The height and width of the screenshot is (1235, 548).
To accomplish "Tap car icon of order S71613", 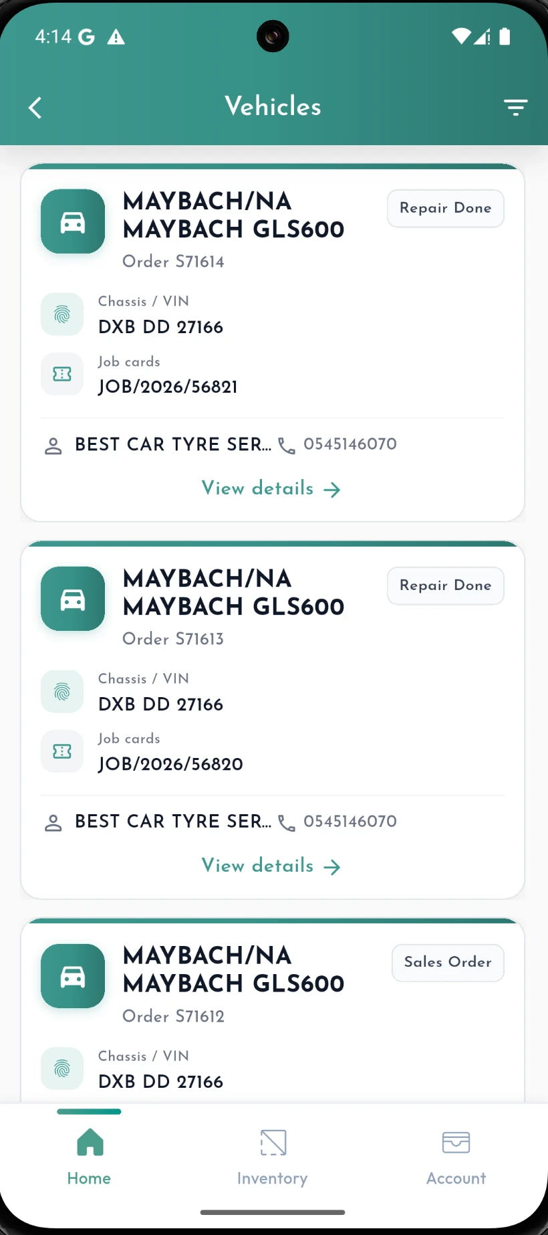I will tap(73, 599).
